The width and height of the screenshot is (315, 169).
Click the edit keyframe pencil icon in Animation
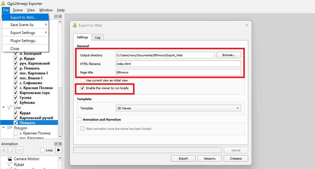click(12, 150)
